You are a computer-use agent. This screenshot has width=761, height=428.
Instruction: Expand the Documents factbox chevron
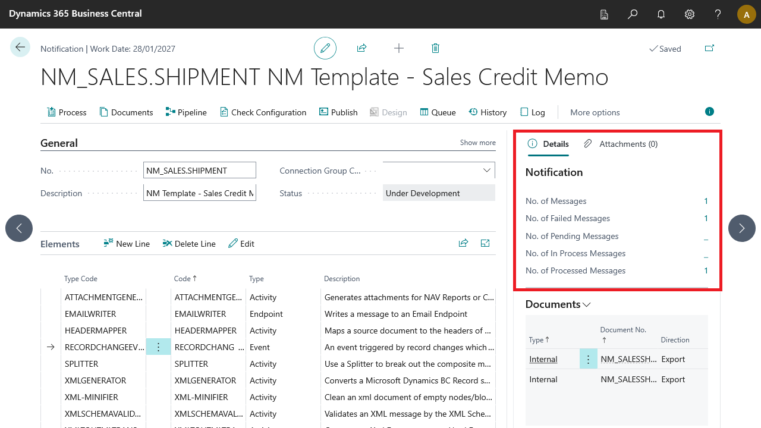click(587, 304)
